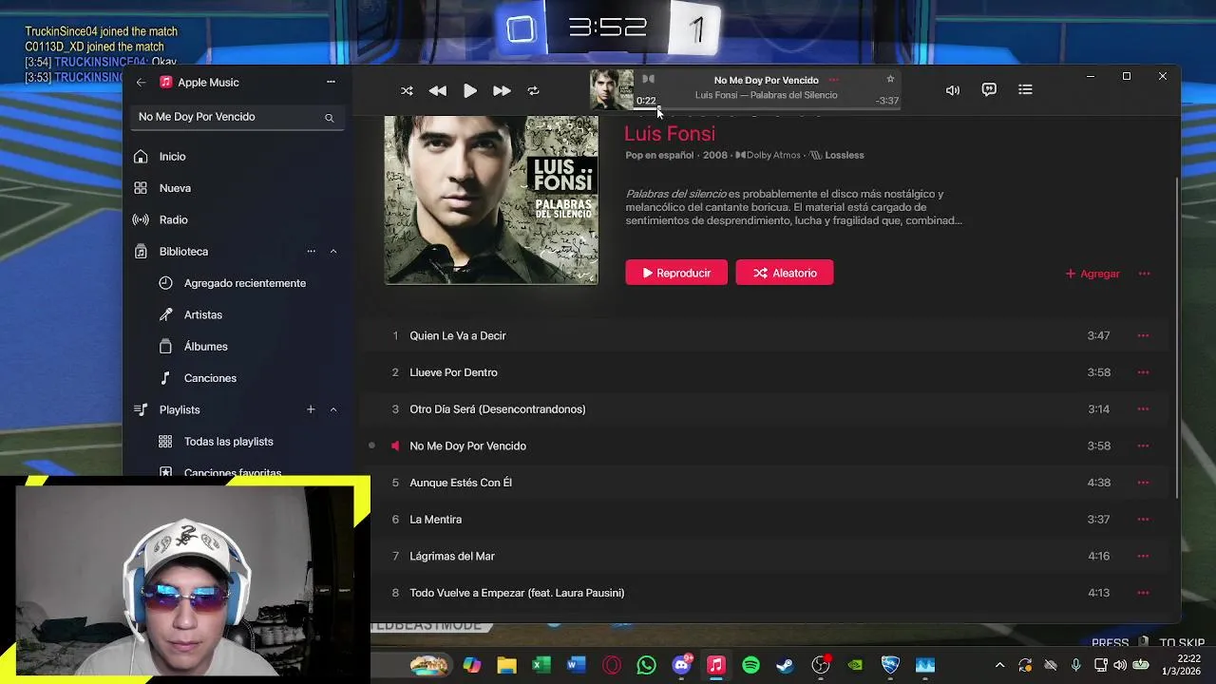Show hidden system tray icons
Viewport: 1216px width, 684px height.
999,665
